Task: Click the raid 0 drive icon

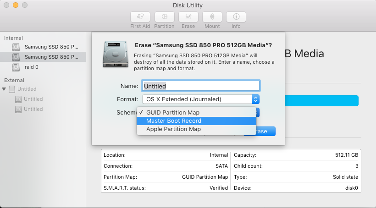Action: click(16, 67)
